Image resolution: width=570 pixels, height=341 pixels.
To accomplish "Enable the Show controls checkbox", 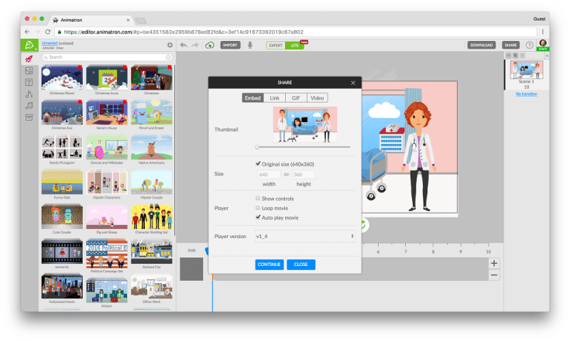I will [258, 199].
